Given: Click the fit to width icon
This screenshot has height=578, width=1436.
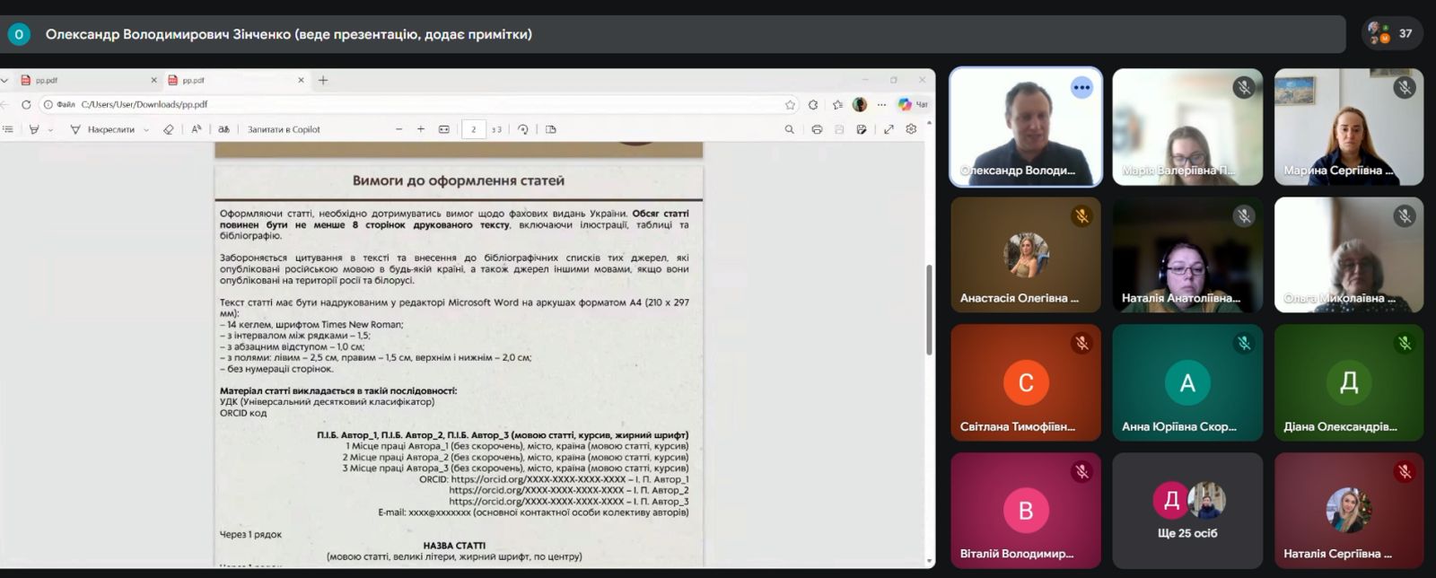Looking at the screenshot, I should pos(443,129).
